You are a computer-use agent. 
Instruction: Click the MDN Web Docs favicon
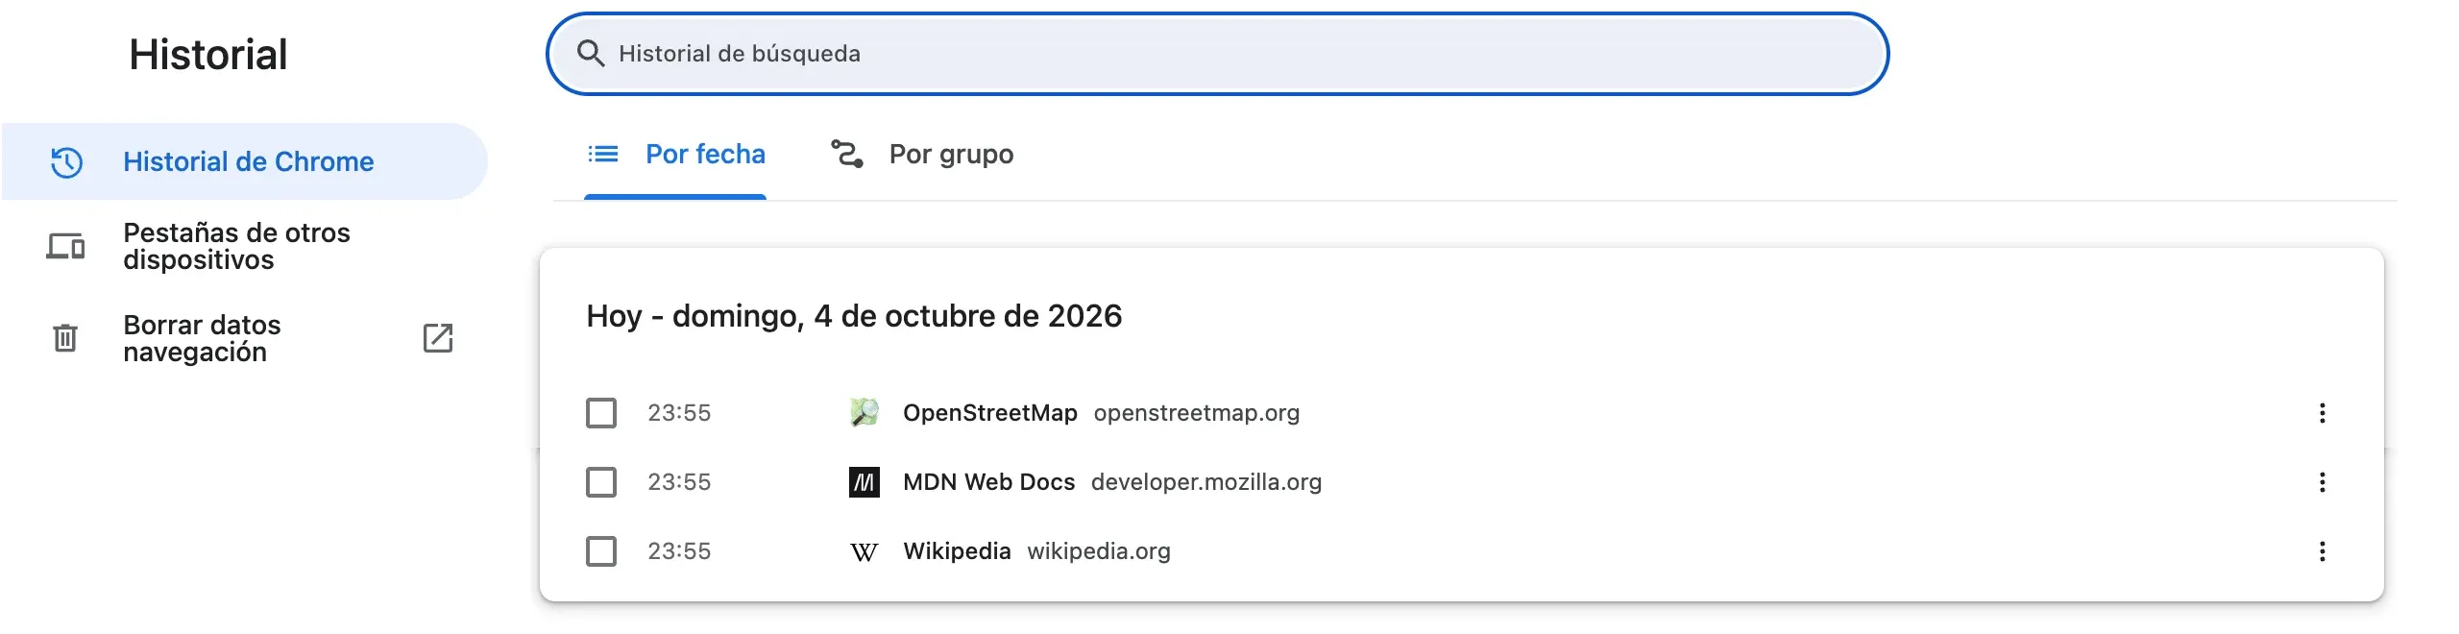point(864,482)
